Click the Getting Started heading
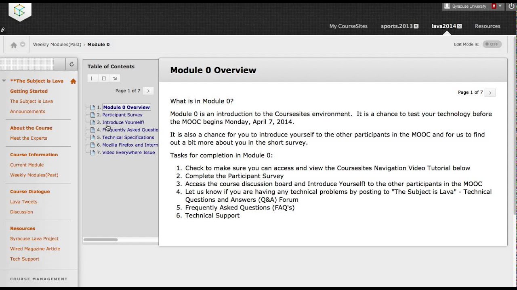Image resolution: width=517 pixels, height=290 pixels. click(29, 91)
